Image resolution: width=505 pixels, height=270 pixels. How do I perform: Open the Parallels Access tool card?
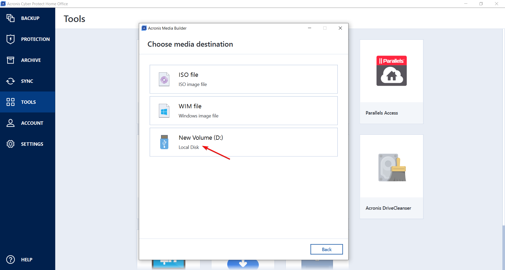click(x=392, y=82)
